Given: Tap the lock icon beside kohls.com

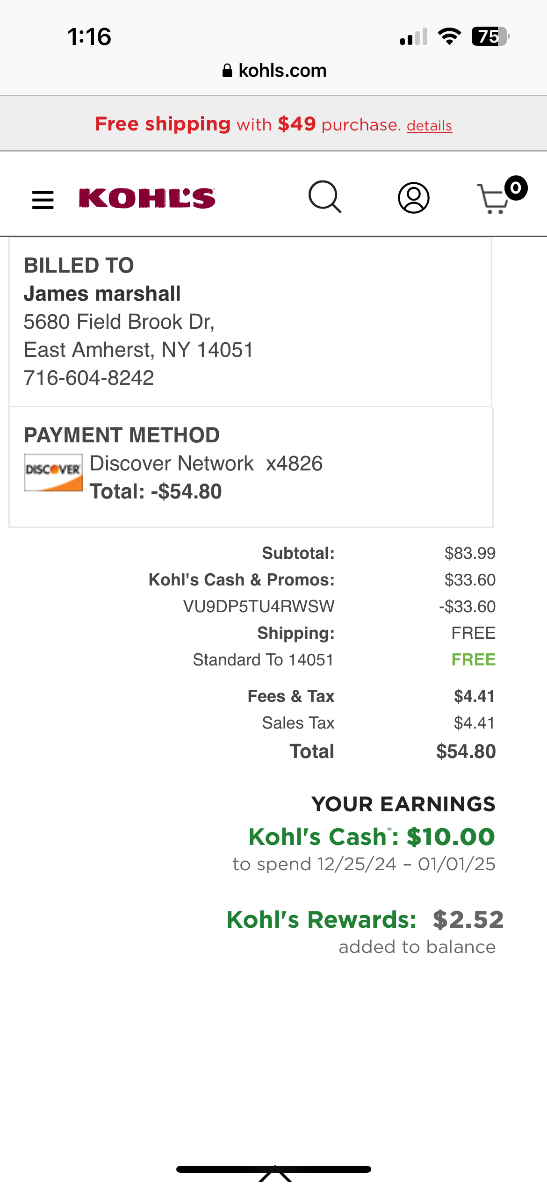Looking at the screenshot, I should click(227, 71).
